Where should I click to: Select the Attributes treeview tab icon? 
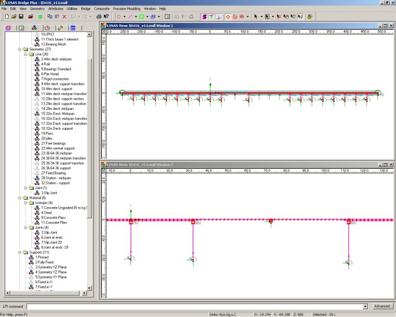pos(34,28)
